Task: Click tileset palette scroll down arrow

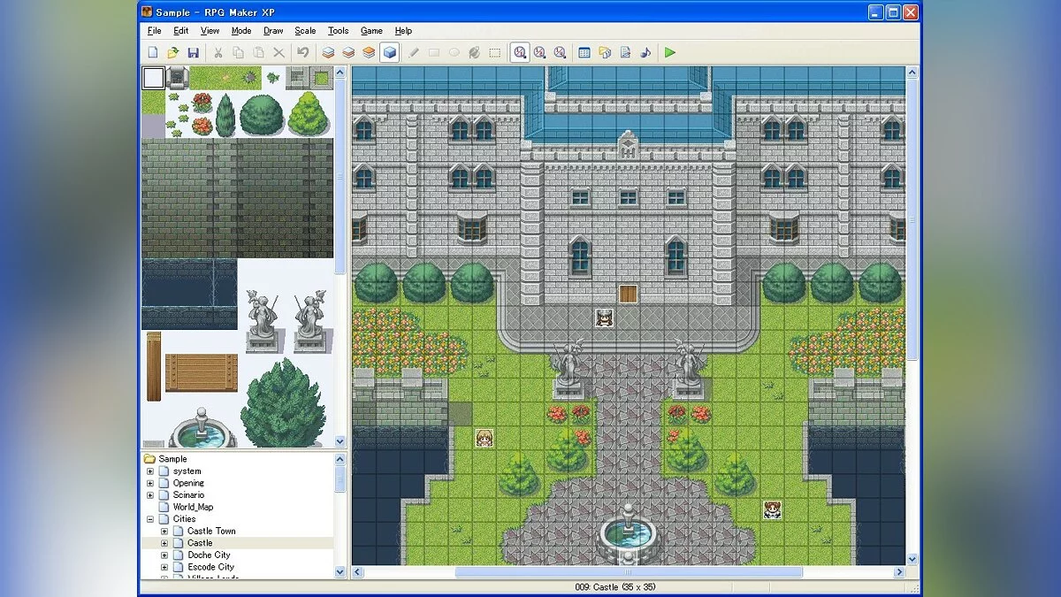Action: click(340, 440)
